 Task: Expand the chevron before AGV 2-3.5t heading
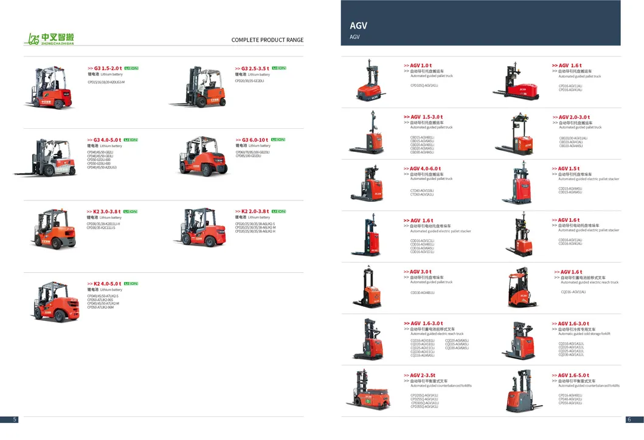coord(405,376)
